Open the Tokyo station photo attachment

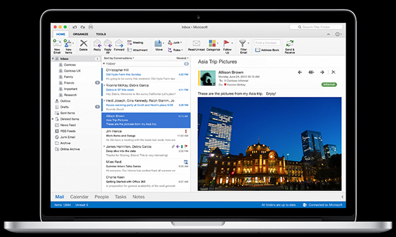pos(270,144)
